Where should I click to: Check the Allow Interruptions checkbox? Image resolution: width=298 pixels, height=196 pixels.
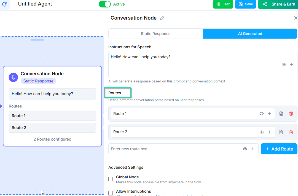point(111,193)
